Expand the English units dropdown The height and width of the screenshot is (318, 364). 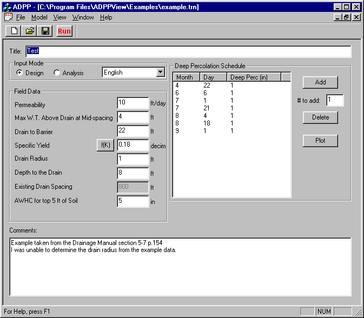pyautogui.click(x=160, y=72)
